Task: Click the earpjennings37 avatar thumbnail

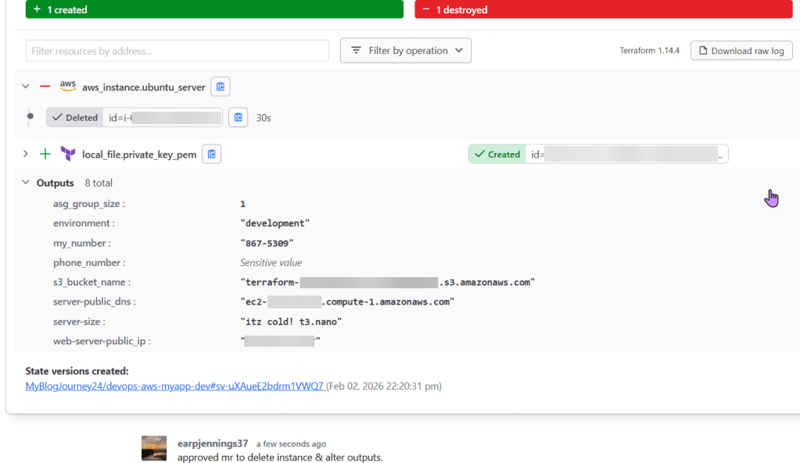Action: tap(154, 448)
